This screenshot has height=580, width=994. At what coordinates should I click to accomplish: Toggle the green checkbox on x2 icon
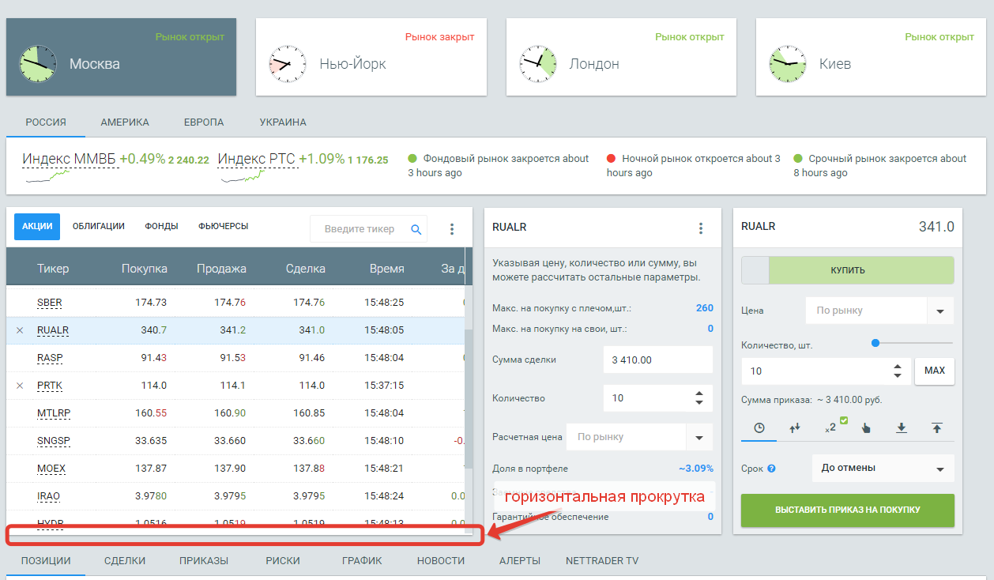(x=843, y=420)
